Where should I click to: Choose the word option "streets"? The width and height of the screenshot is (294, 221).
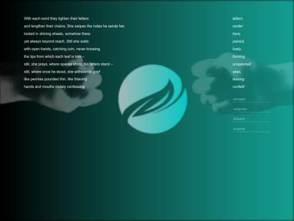[251, 99]
